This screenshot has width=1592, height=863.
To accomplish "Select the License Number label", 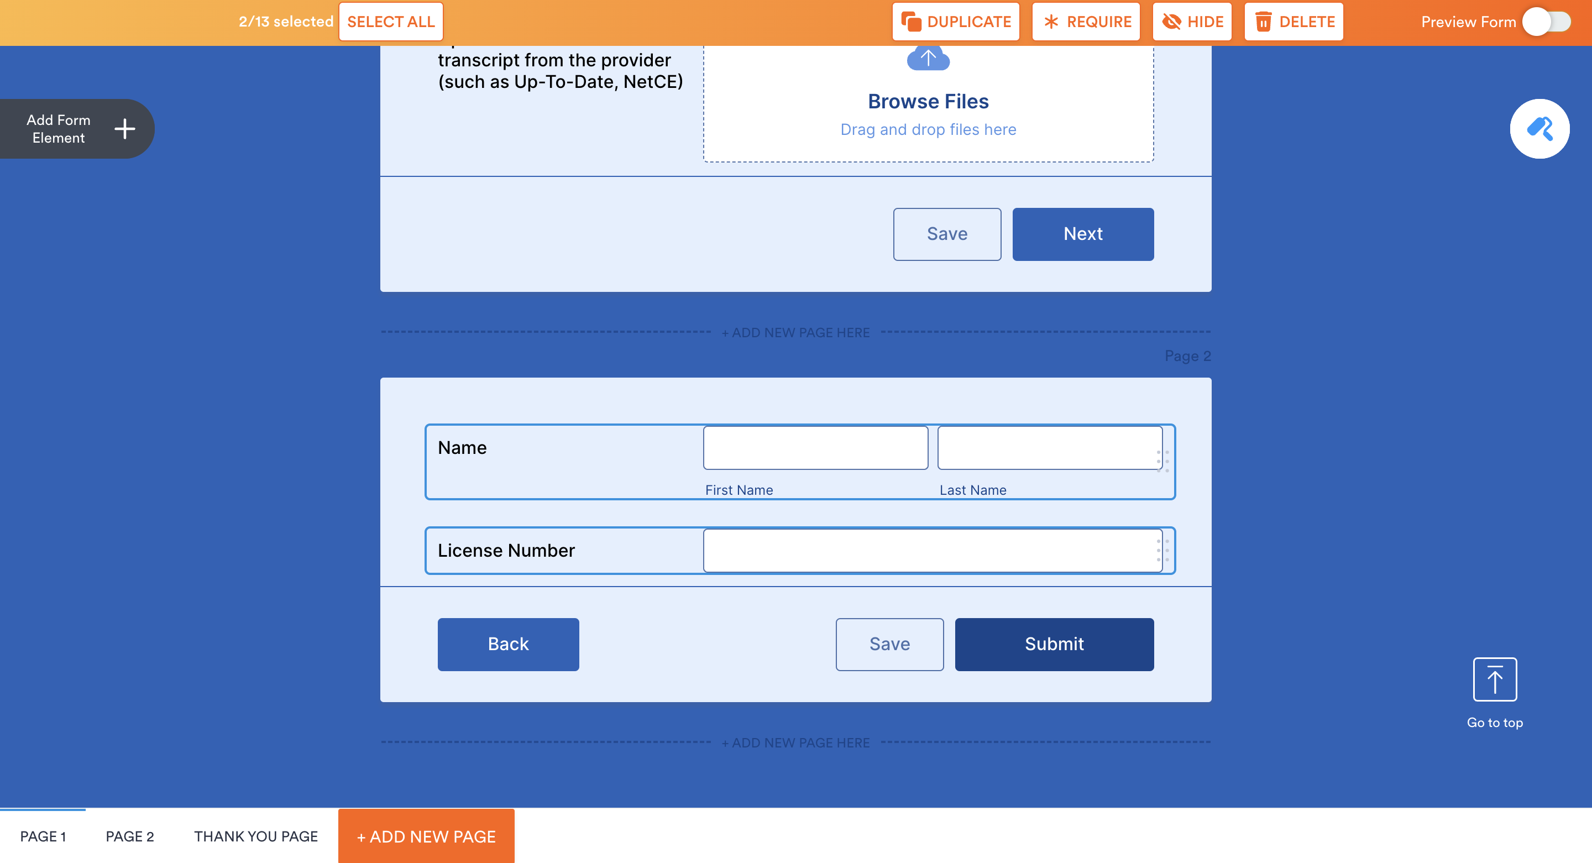I will [x=506, y=550].
